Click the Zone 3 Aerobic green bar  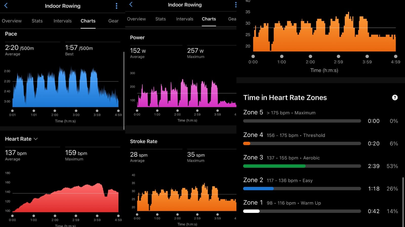coord(274,166)
